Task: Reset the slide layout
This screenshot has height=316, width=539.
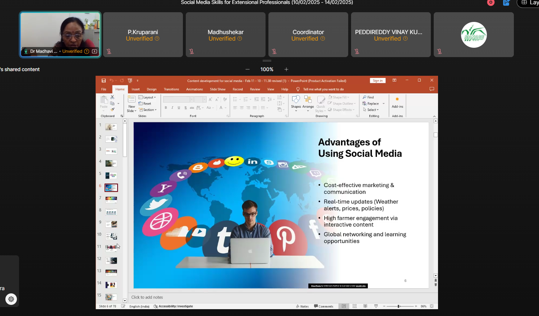Action: coord(145,103)
